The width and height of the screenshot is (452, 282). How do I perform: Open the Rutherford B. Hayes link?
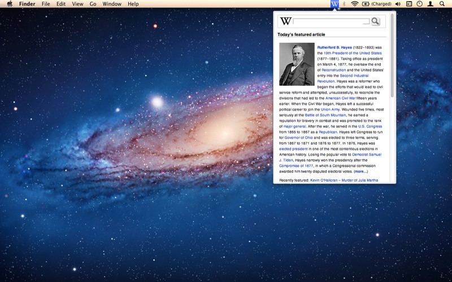click(334, 47)
